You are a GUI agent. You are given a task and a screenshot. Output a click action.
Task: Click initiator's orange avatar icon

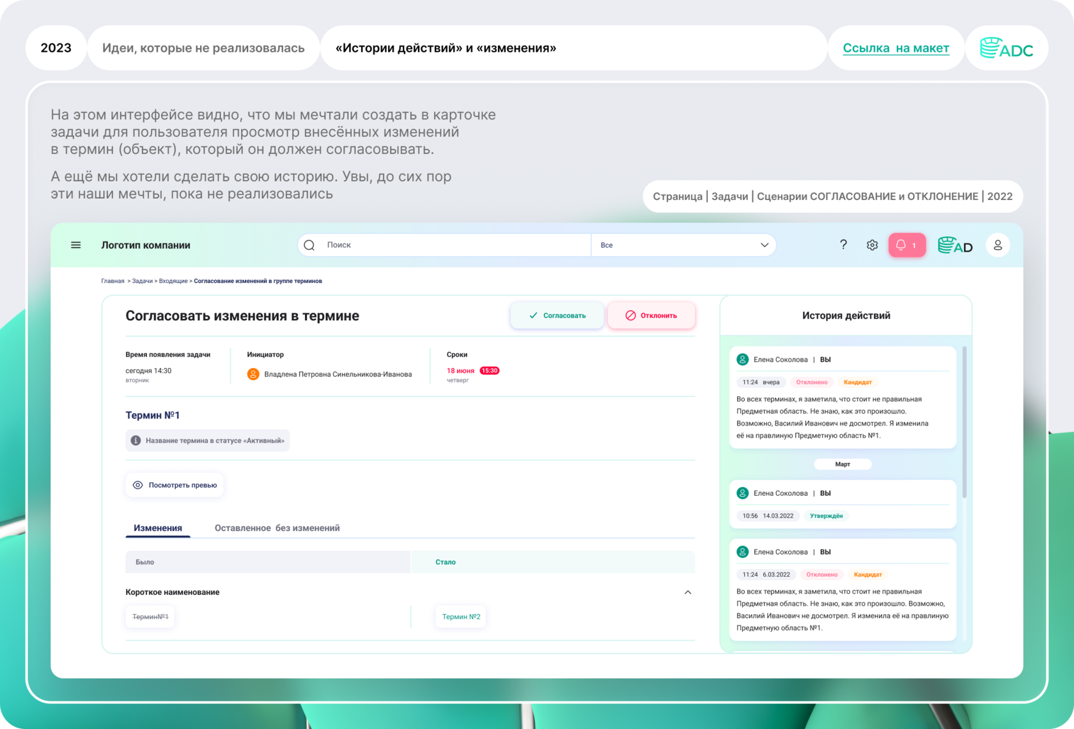click(253, 374)
